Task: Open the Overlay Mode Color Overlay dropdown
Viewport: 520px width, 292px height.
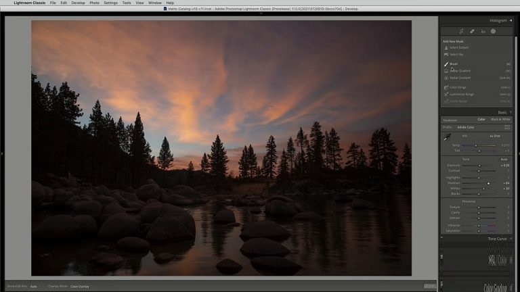Action: pos(80,287)
